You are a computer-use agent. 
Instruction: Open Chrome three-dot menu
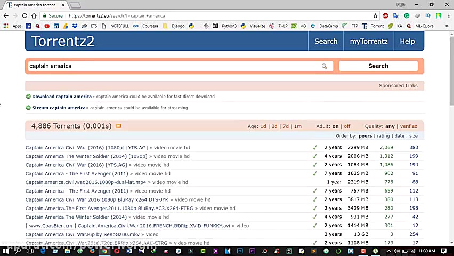(449, 15)
